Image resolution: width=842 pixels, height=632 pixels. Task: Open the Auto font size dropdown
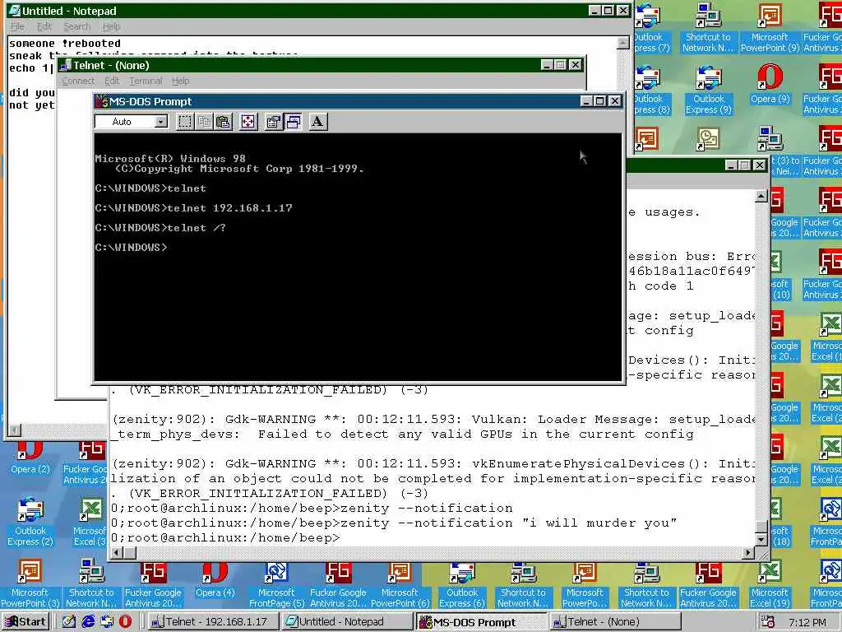click(160, 122)
